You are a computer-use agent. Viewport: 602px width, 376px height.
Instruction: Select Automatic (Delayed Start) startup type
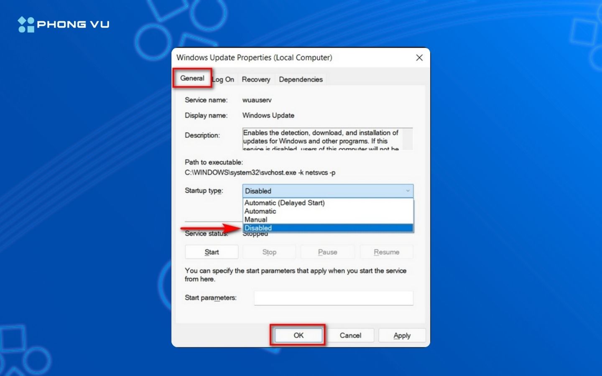(x=284, y=203)
